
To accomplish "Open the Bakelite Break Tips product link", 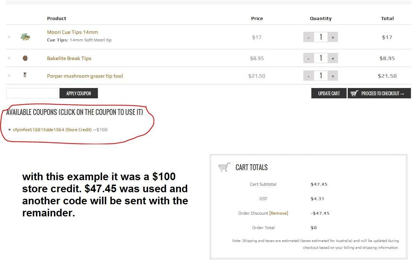I will (69, 58).
